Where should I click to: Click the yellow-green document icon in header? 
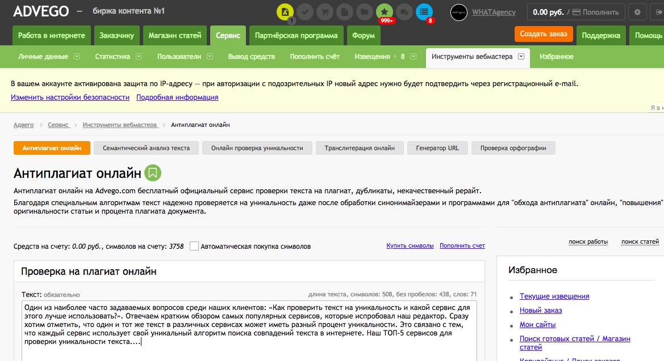point(285,12)
